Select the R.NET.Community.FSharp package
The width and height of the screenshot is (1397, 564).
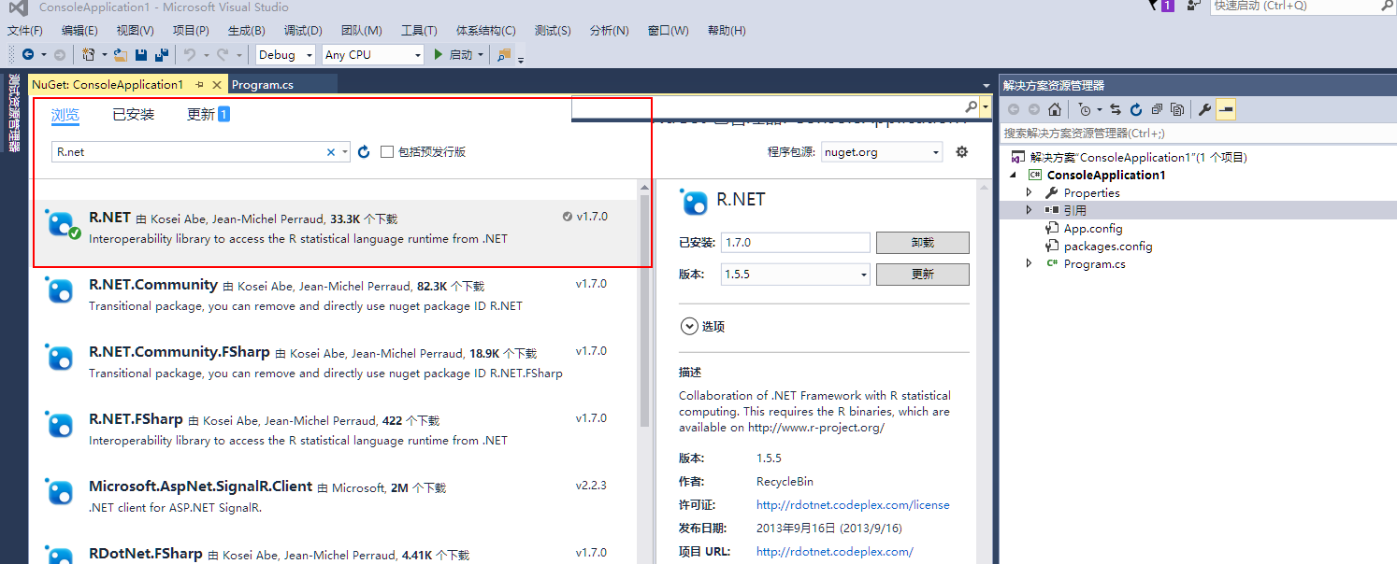[335, 362]
